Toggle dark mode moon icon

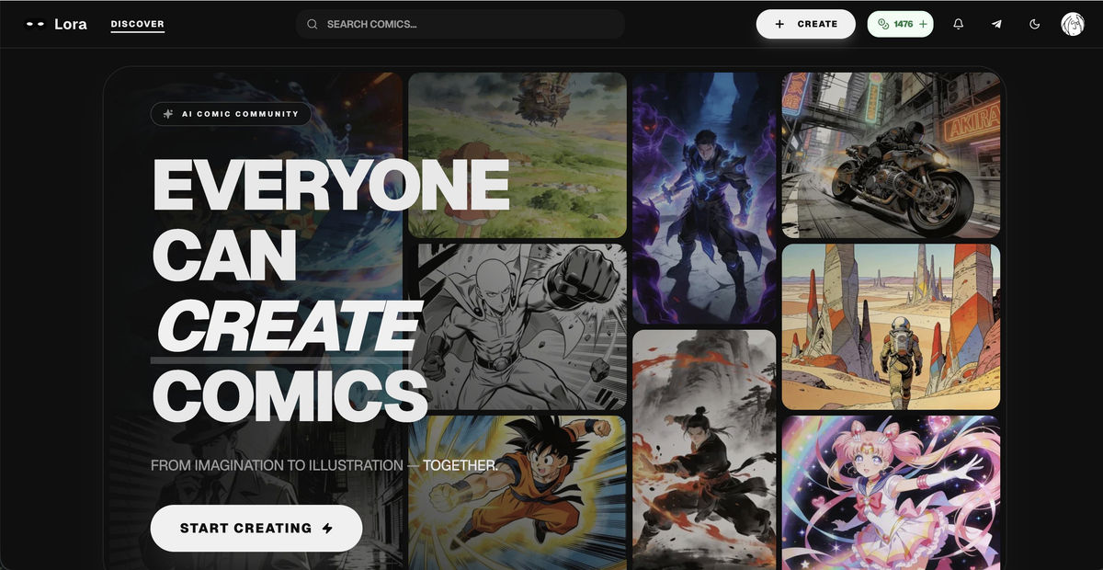[x=1035, y=24]
